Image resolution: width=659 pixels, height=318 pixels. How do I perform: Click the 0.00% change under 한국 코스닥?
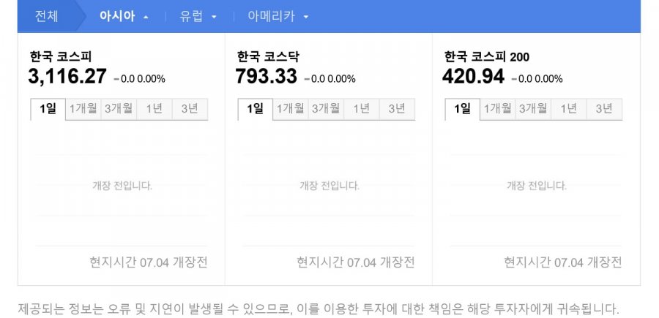coord(342,79)
